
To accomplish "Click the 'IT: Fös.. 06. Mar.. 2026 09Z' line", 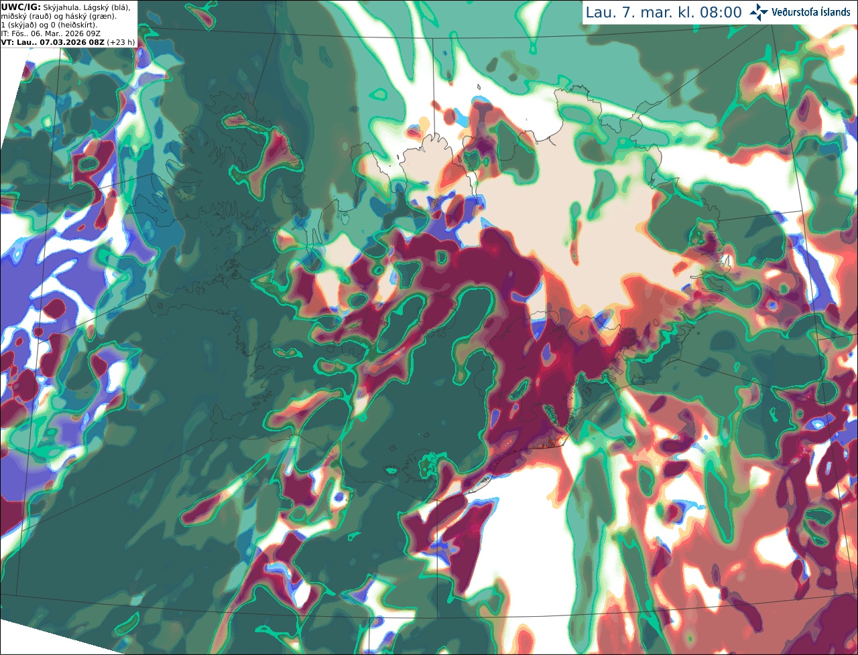I will [51, 33].
